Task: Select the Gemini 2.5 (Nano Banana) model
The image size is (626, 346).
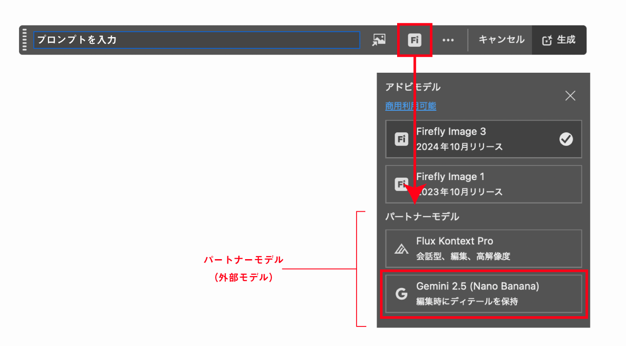Action: pos(484,294)
